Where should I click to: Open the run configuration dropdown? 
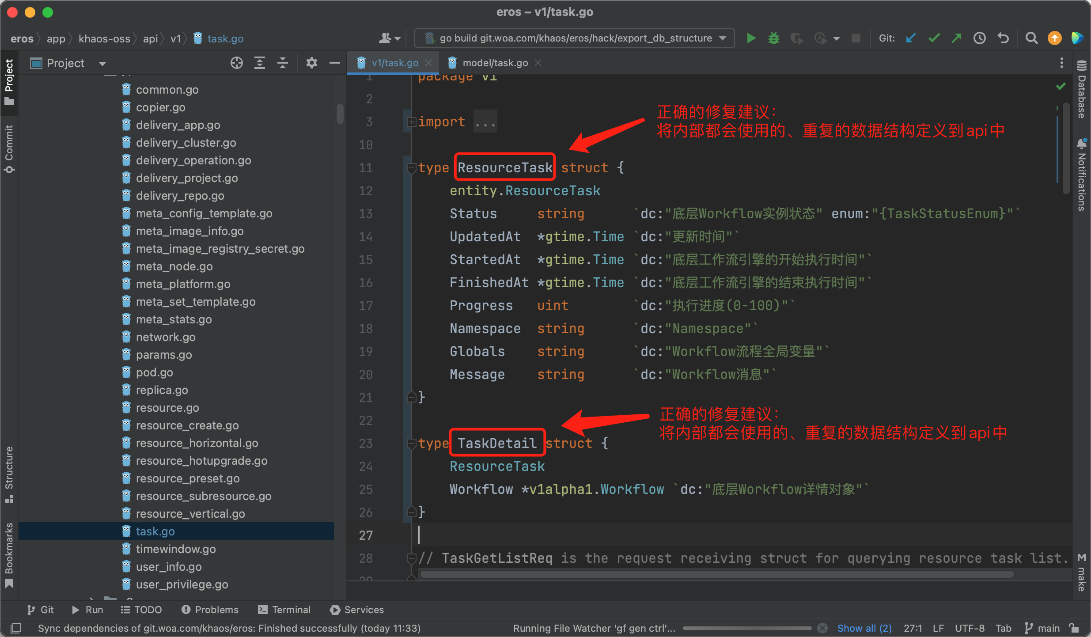[723, 38]
